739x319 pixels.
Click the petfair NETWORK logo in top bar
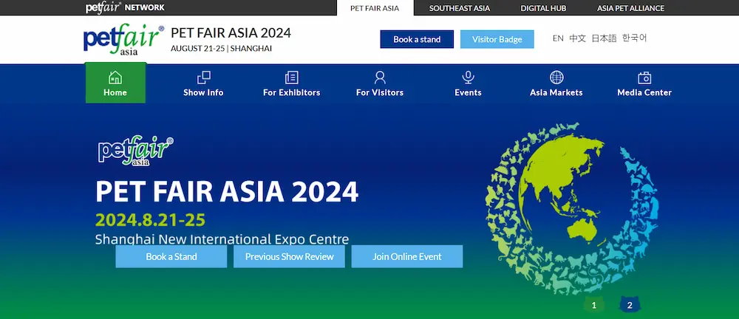click(x=125, y=7)
